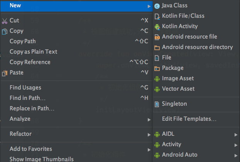Viewport: 240px width, 162px height.
Task: Expand the Add to Favorites submenu arrow
Action: click(149, 150)
